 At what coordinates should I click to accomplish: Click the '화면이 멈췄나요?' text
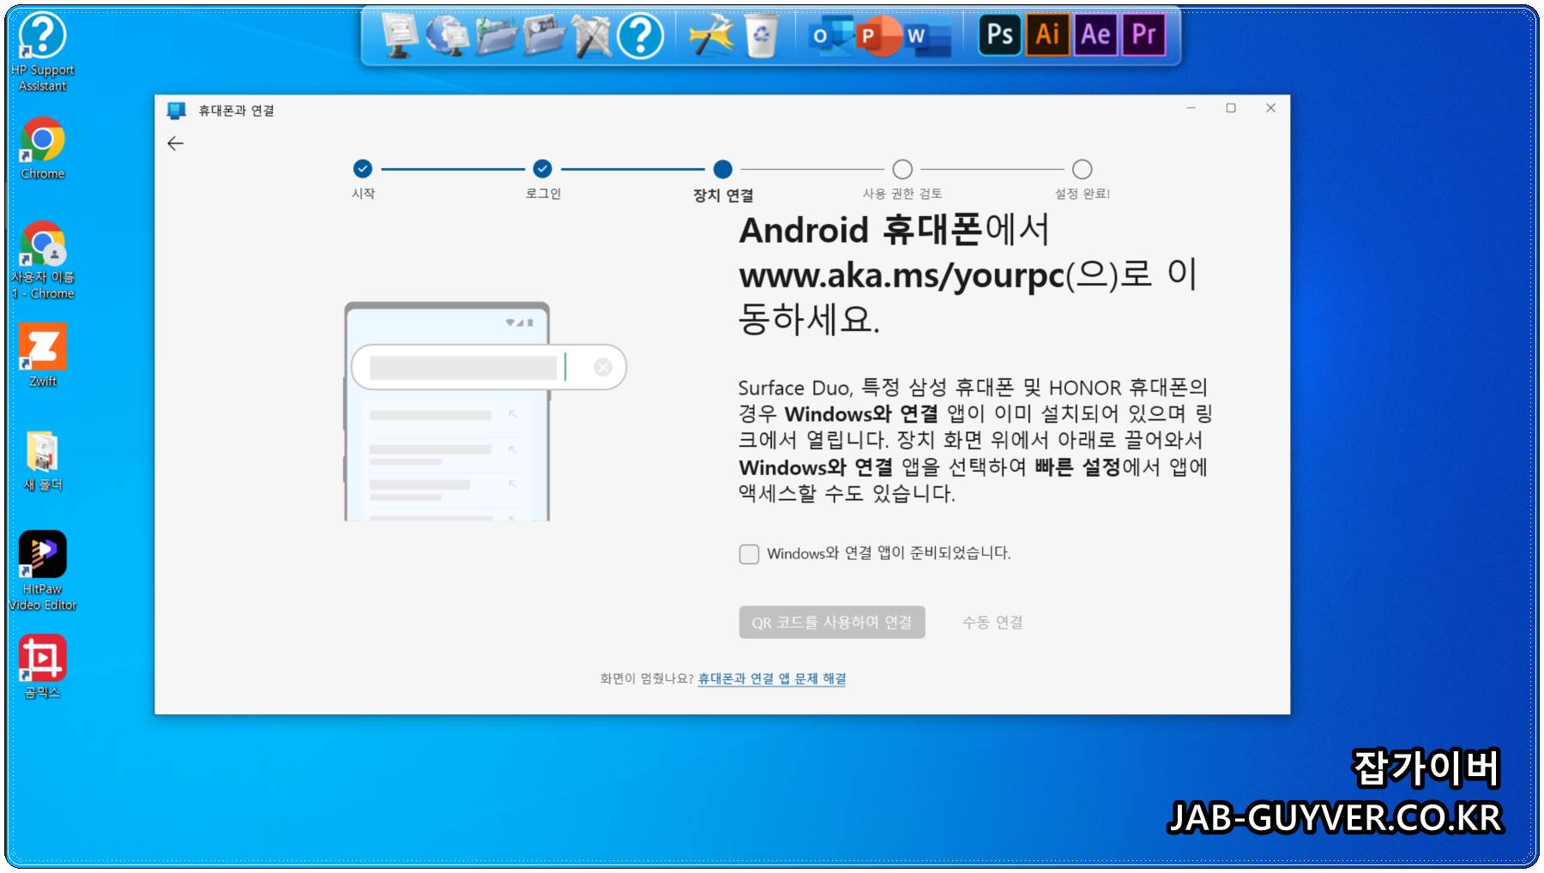click(x=647, y=678)
